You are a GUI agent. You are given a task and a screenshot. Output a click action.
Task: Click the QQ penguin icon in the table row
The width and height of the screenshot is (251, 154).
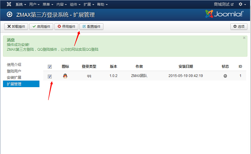click(65, 76)
